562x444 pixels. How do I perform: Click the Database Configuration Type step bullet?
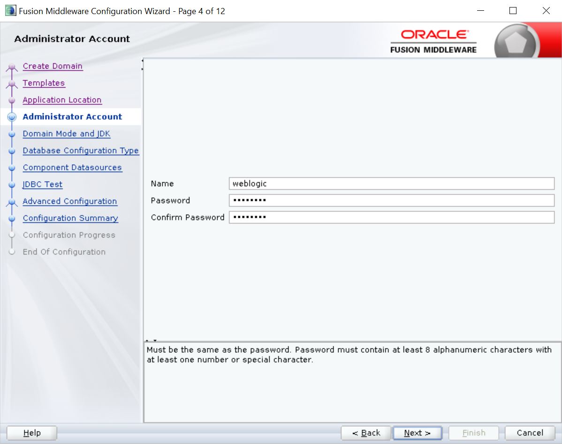(12, 151)
